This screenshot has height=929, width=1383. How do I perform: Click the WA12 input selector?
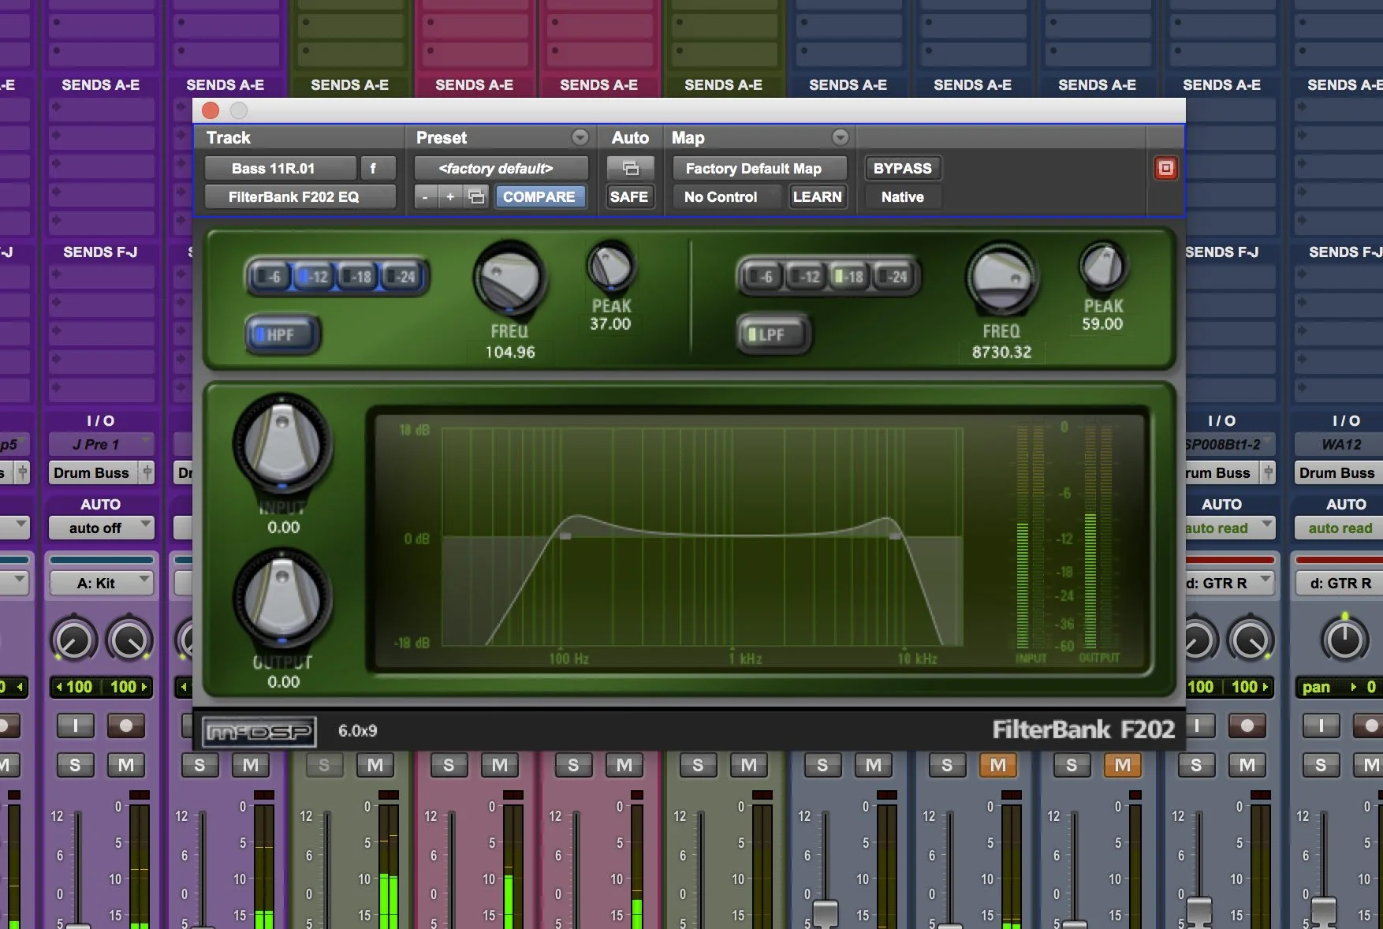tap(1340, 444)
